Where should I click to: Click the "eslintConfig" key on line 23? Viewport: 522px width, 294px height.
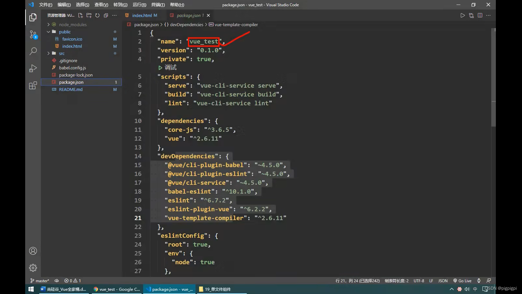pos(182,236)
